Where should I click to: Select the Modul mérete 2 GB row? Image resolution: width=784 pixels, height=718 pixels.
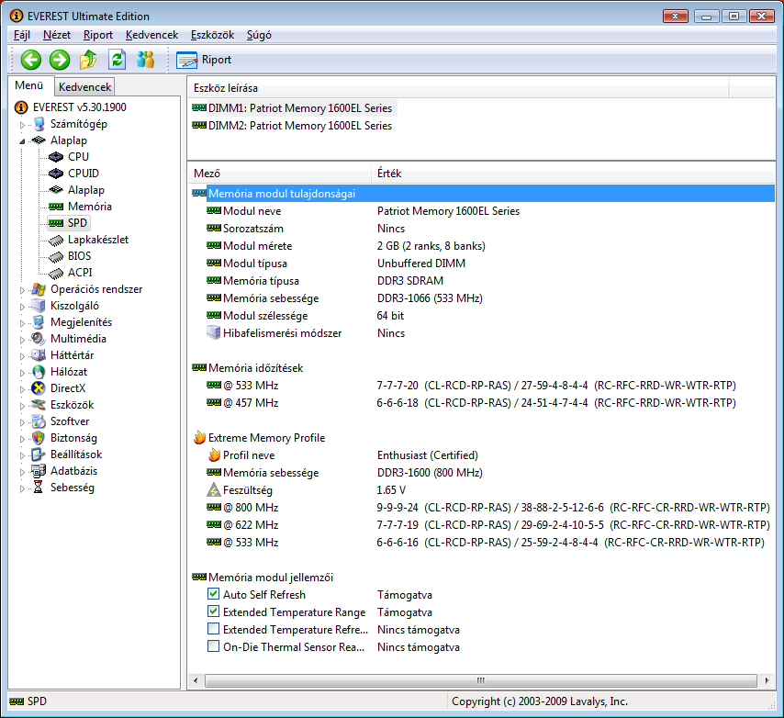483,246
